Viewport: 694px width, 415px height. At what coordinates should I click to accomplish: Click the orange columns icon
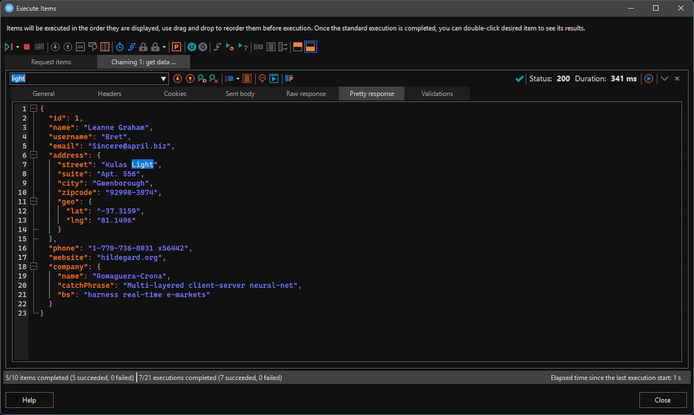pos(105,47)
